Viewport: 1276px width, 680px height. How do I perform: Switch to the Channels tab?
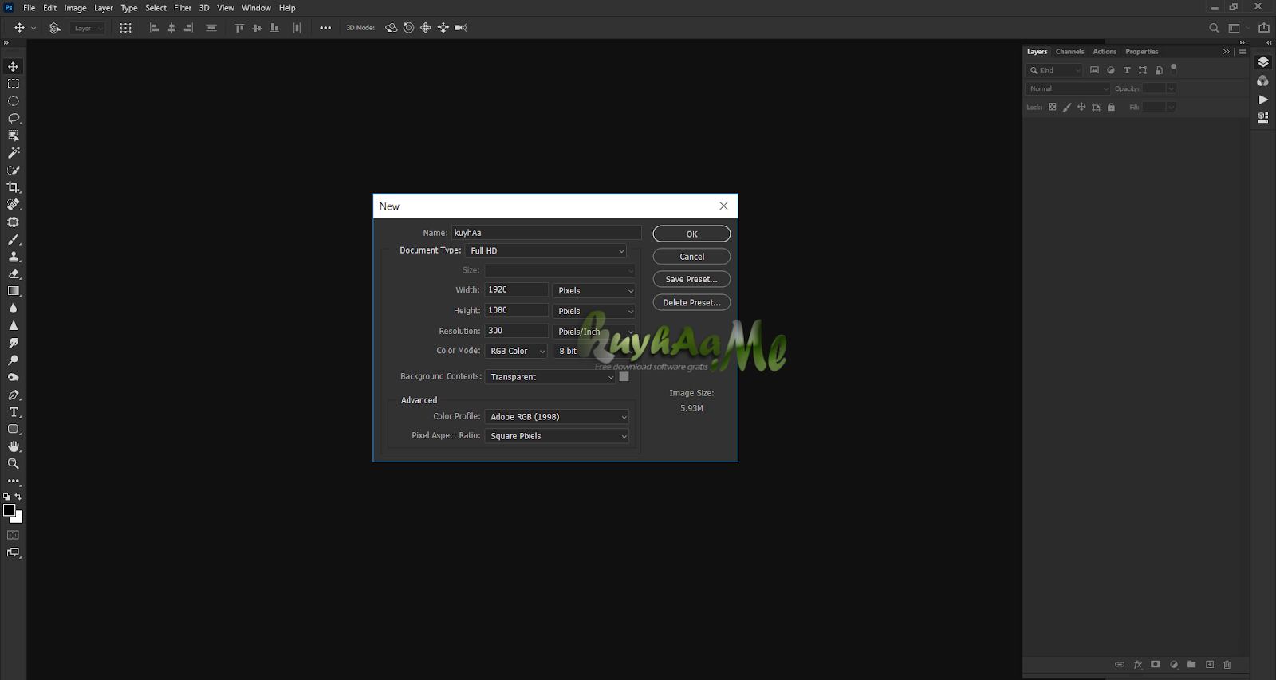(1069, 52)
